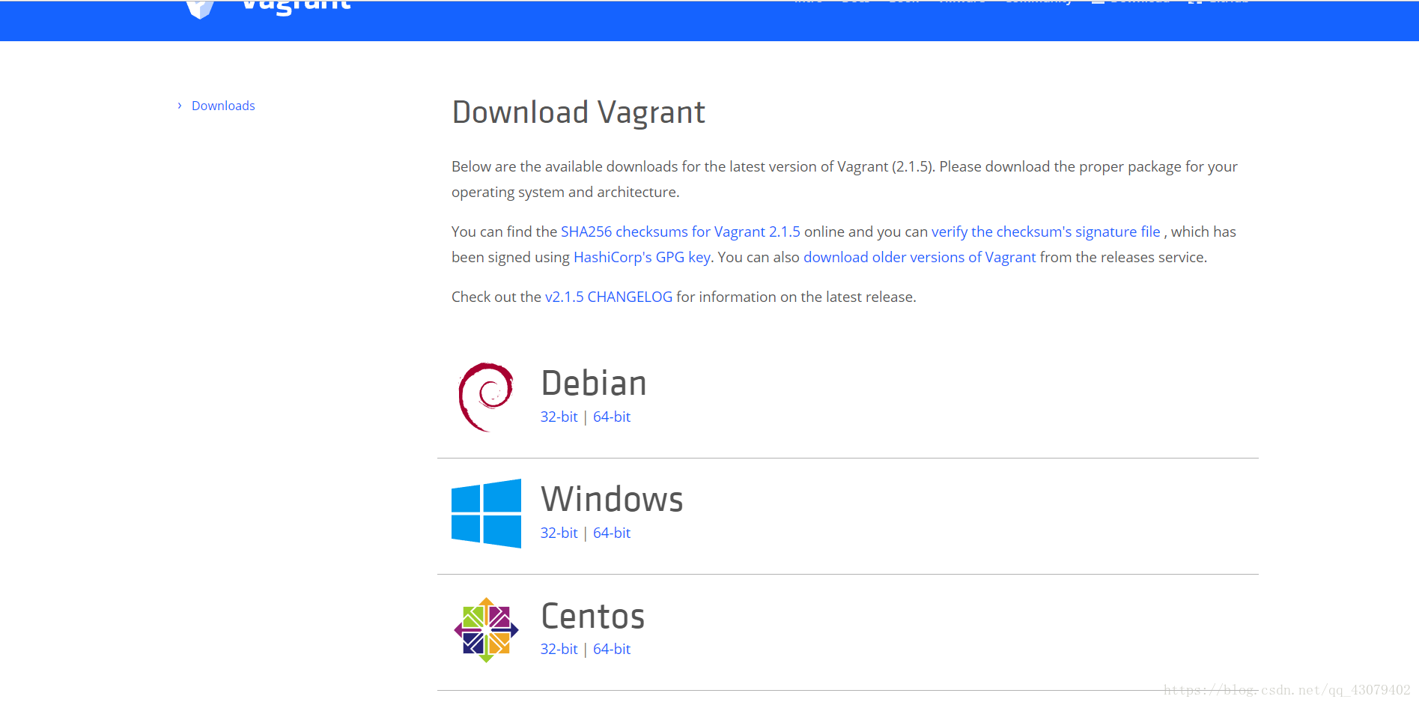Open verify the checksum's signature file link
1419x705 pixels.
pos(1045,232)
